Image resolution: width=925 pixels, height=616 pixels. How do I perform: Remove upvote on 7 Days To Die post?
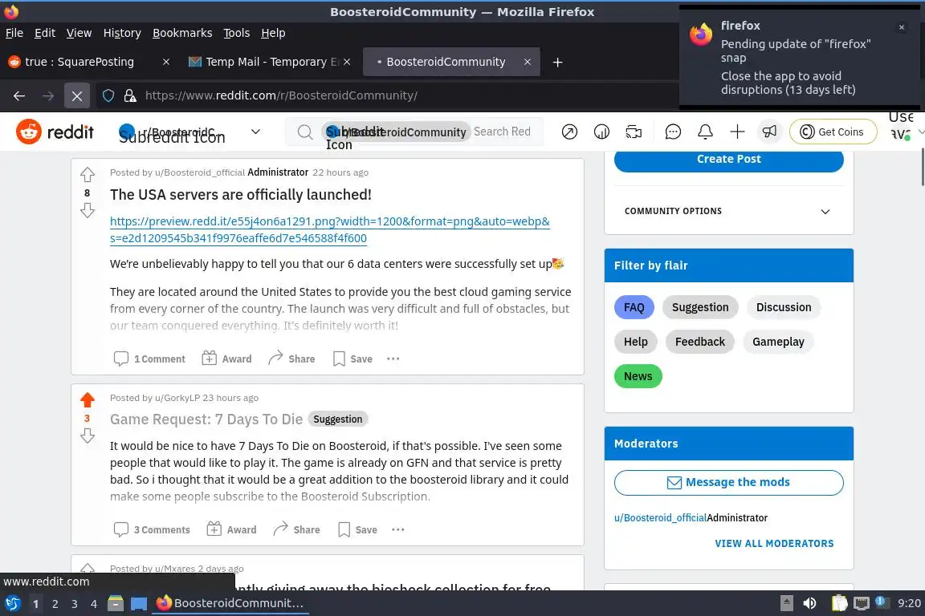88,399
